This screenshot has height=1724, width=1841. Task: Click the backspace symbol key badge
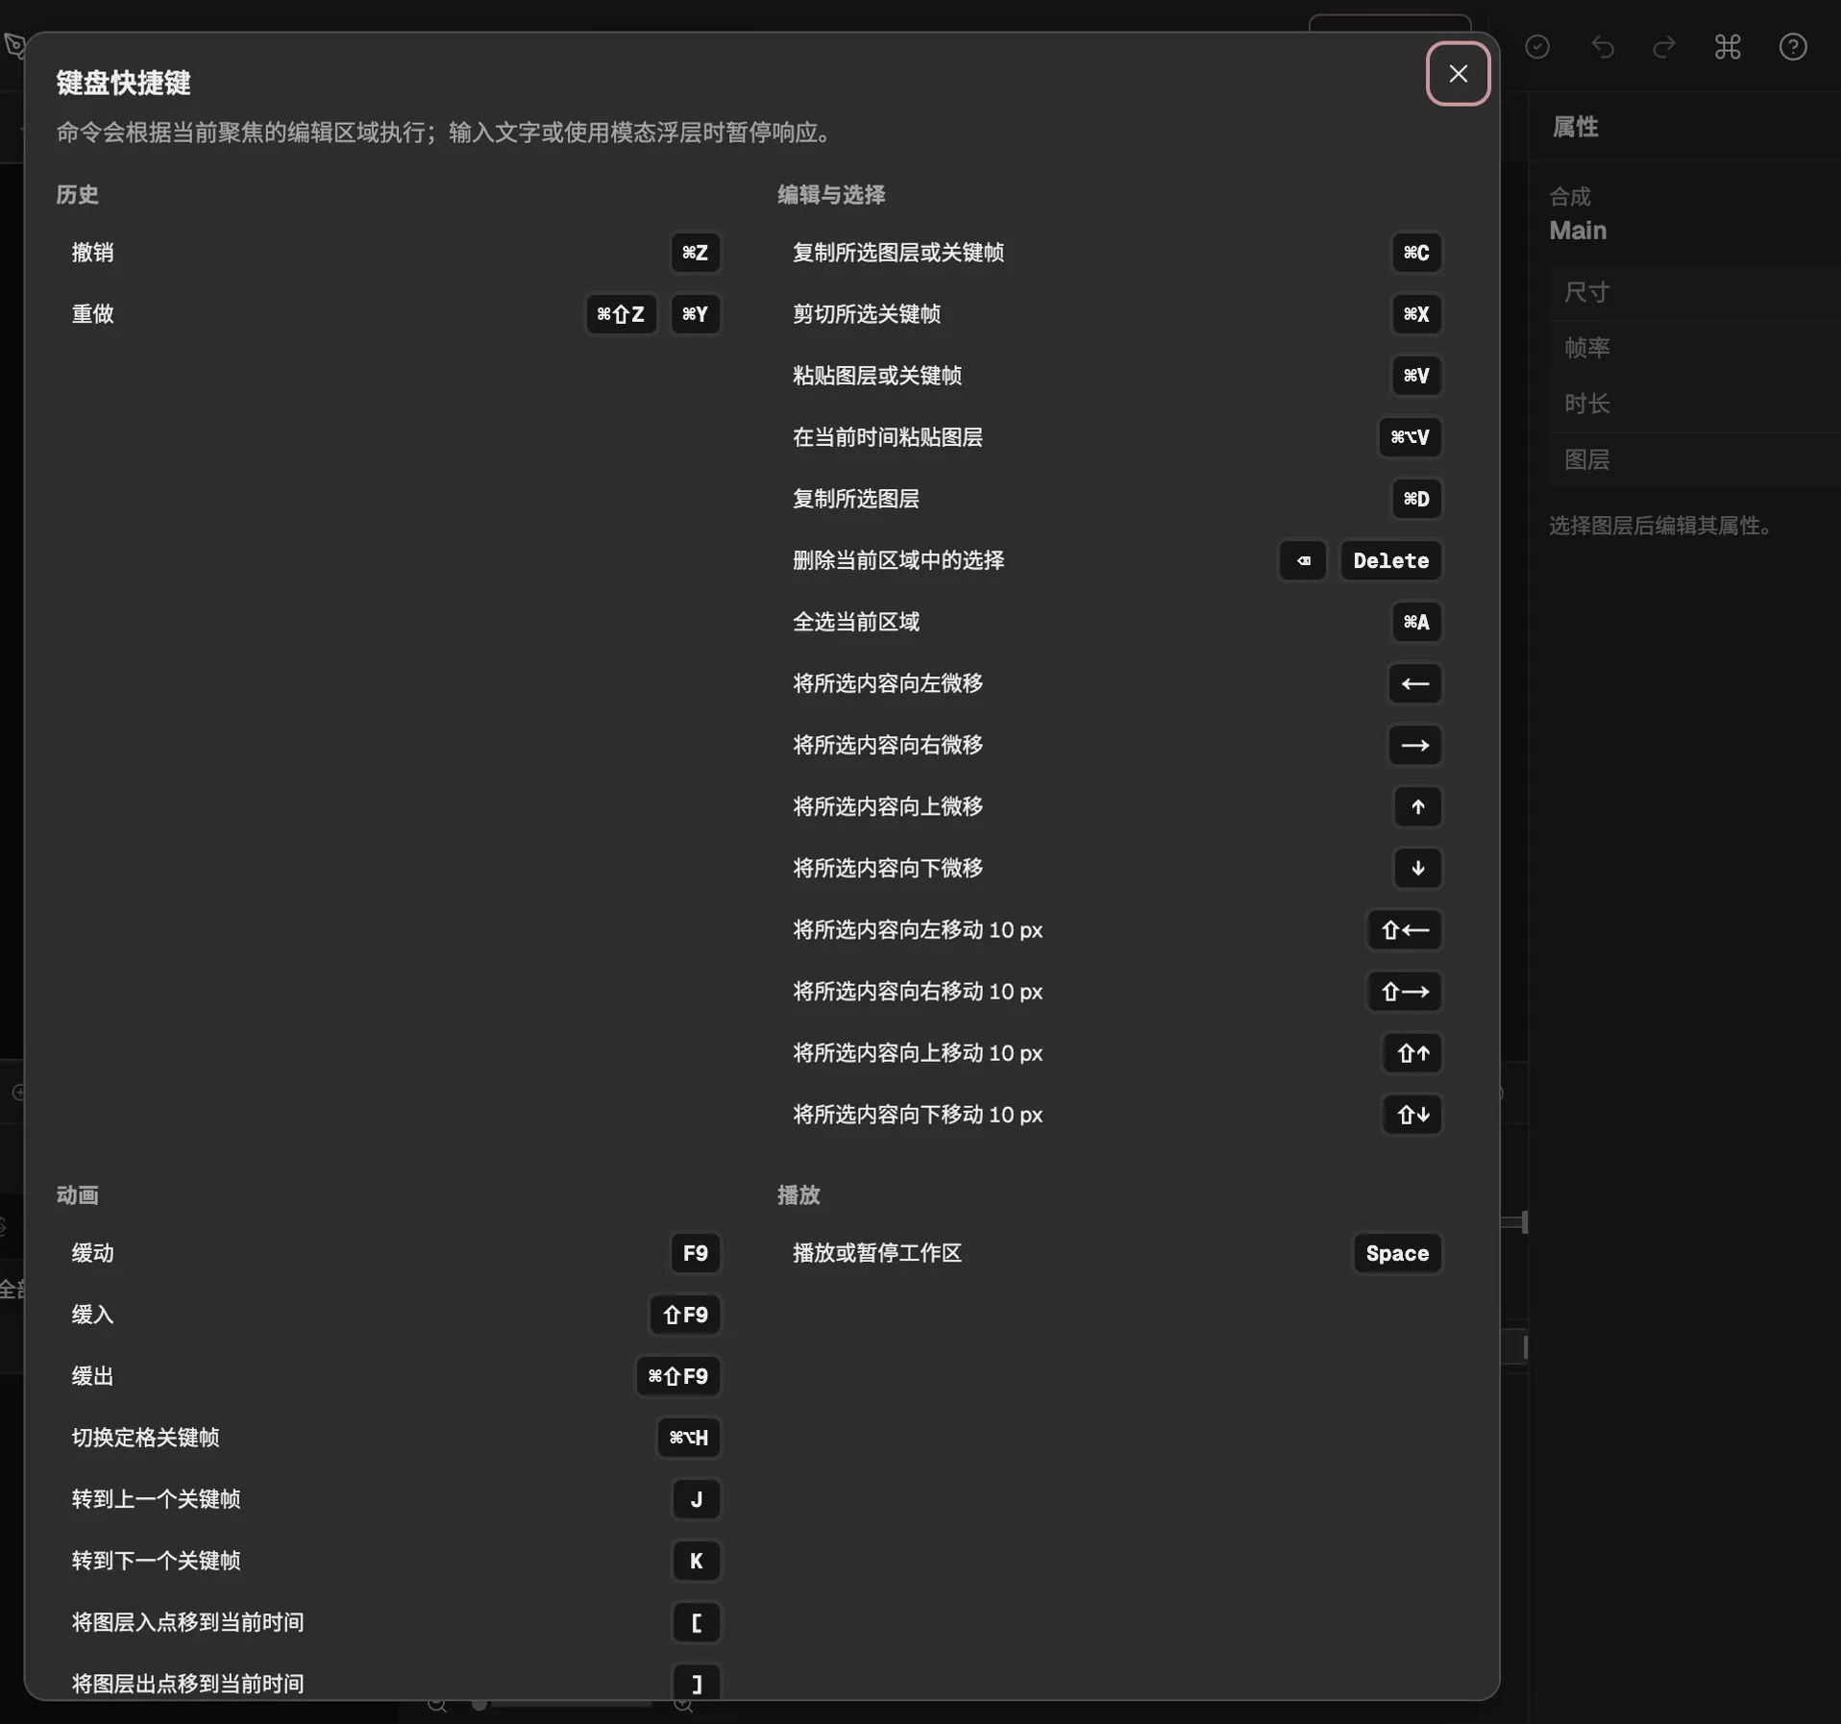[x=1303, y=560]
